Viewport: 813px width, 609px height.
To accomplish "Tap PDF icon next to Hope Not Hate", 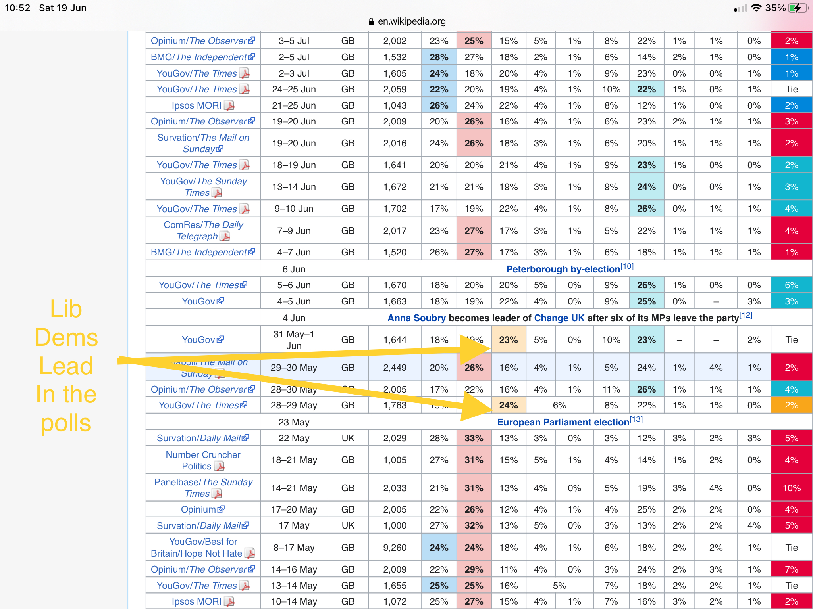I will coord(250,553).
